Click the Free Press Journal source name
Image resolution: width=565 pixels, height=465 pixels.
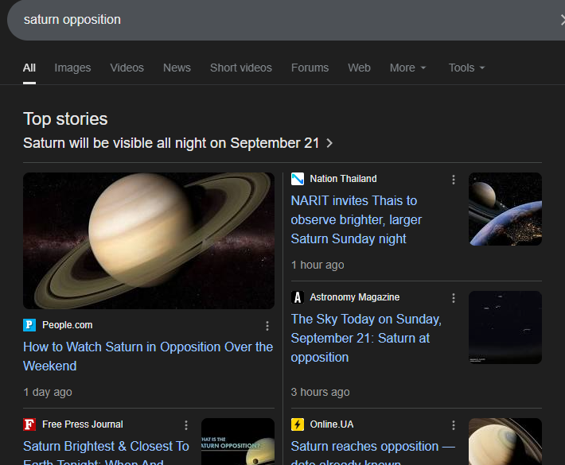click(x=83, y=424)
